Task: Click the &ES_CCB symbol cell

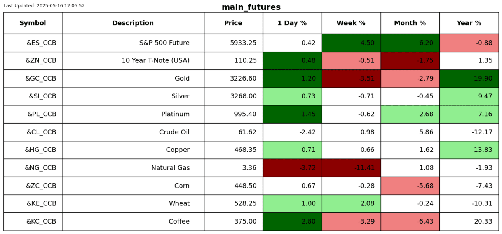Action: pyautogui.click(x=41, y=43)
